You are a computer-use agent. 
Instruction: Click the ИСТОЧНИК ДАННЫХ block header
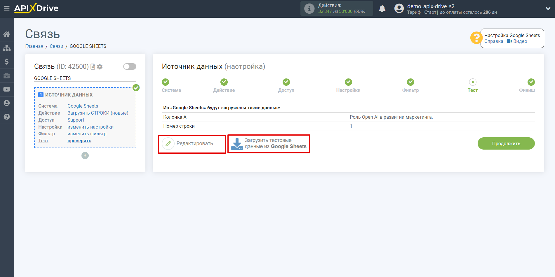click(x=69, y=95)
